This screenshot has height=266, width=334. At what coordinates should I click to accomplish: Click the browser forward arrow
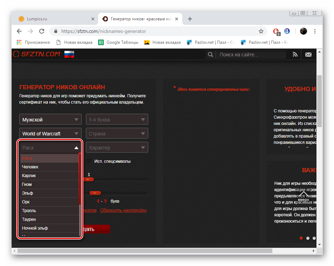click(x=30, y=31)
